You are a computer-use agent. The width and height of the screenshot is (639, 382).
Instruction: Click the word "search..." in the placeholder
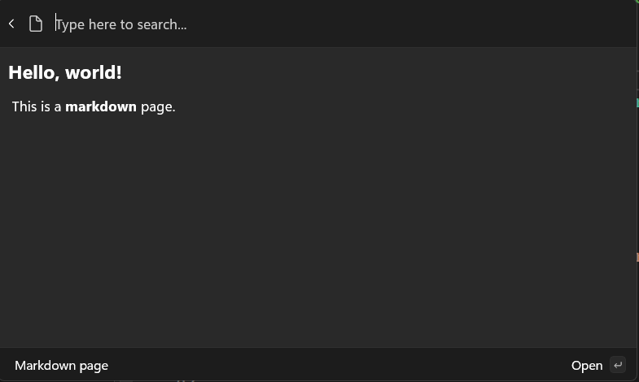coord(162,24)
